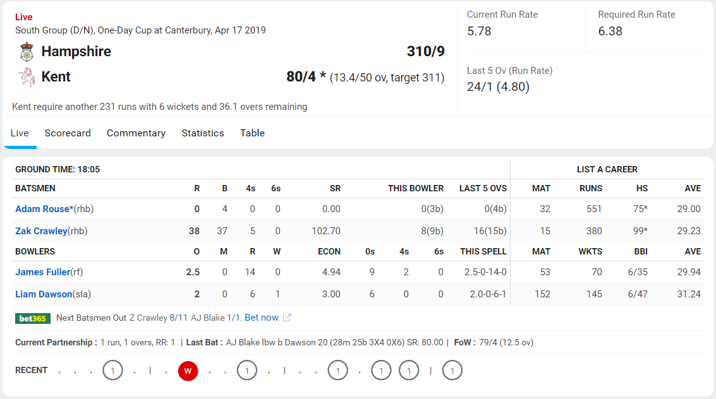Click the bet365 logo badge
This screenshot has width=716, height=399.
click(x=33, y=318)
